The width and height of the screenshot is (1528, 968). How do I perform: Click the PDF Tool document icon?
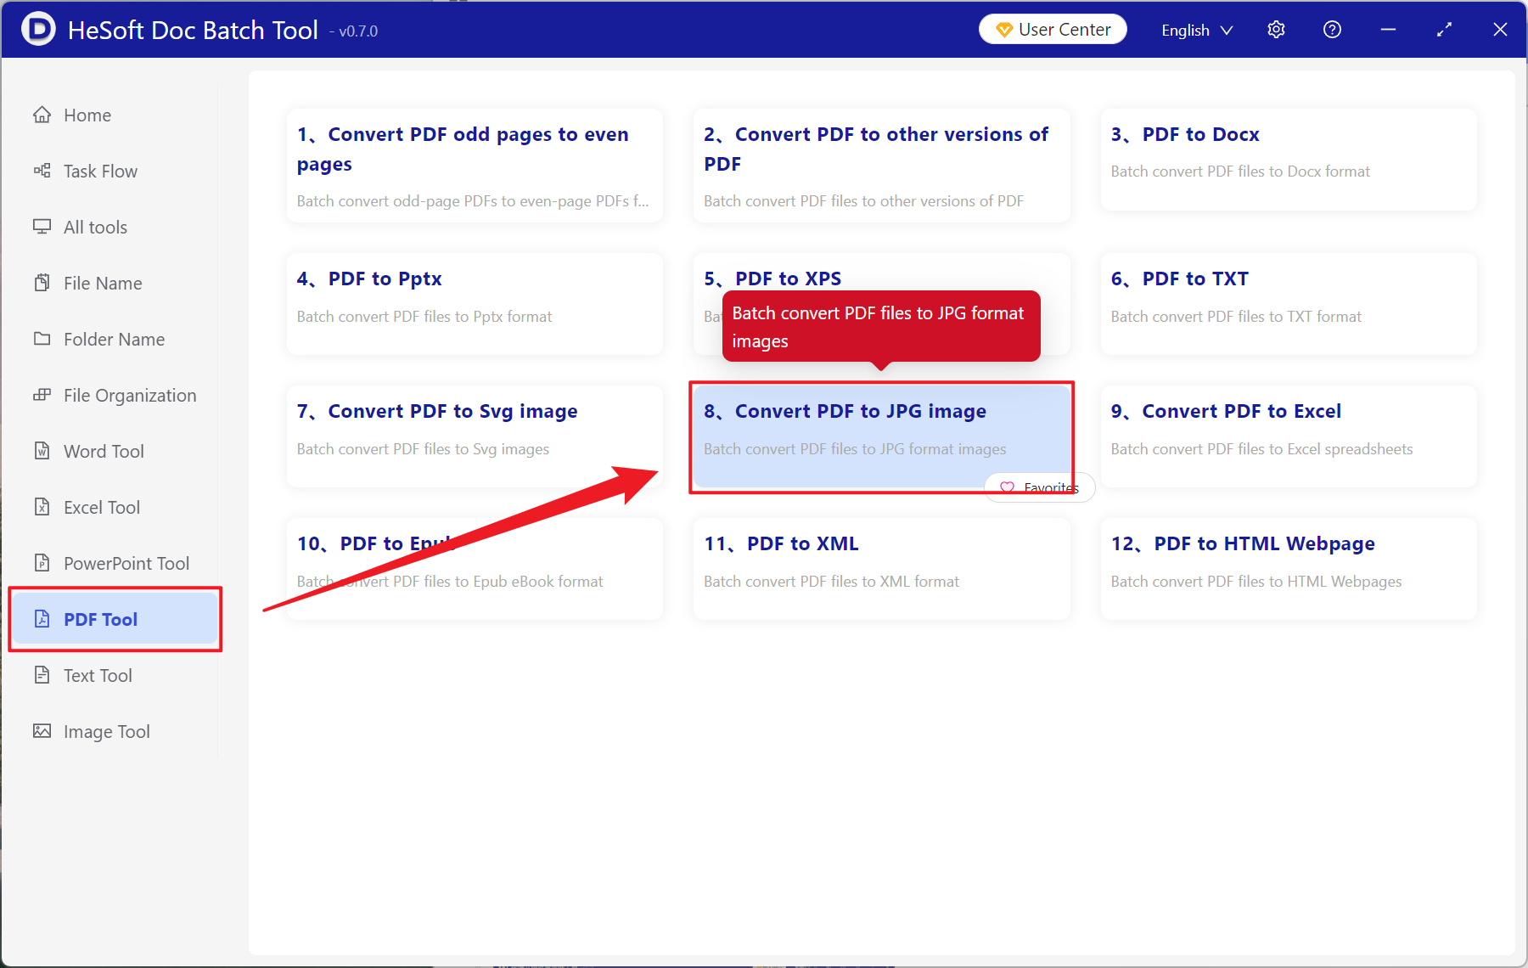[42, 619]
